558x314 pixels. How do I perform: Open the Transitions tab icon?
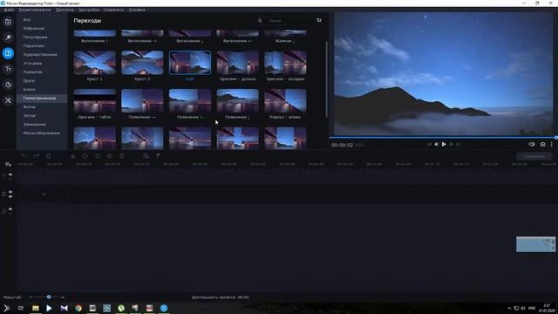click(8, 53)
